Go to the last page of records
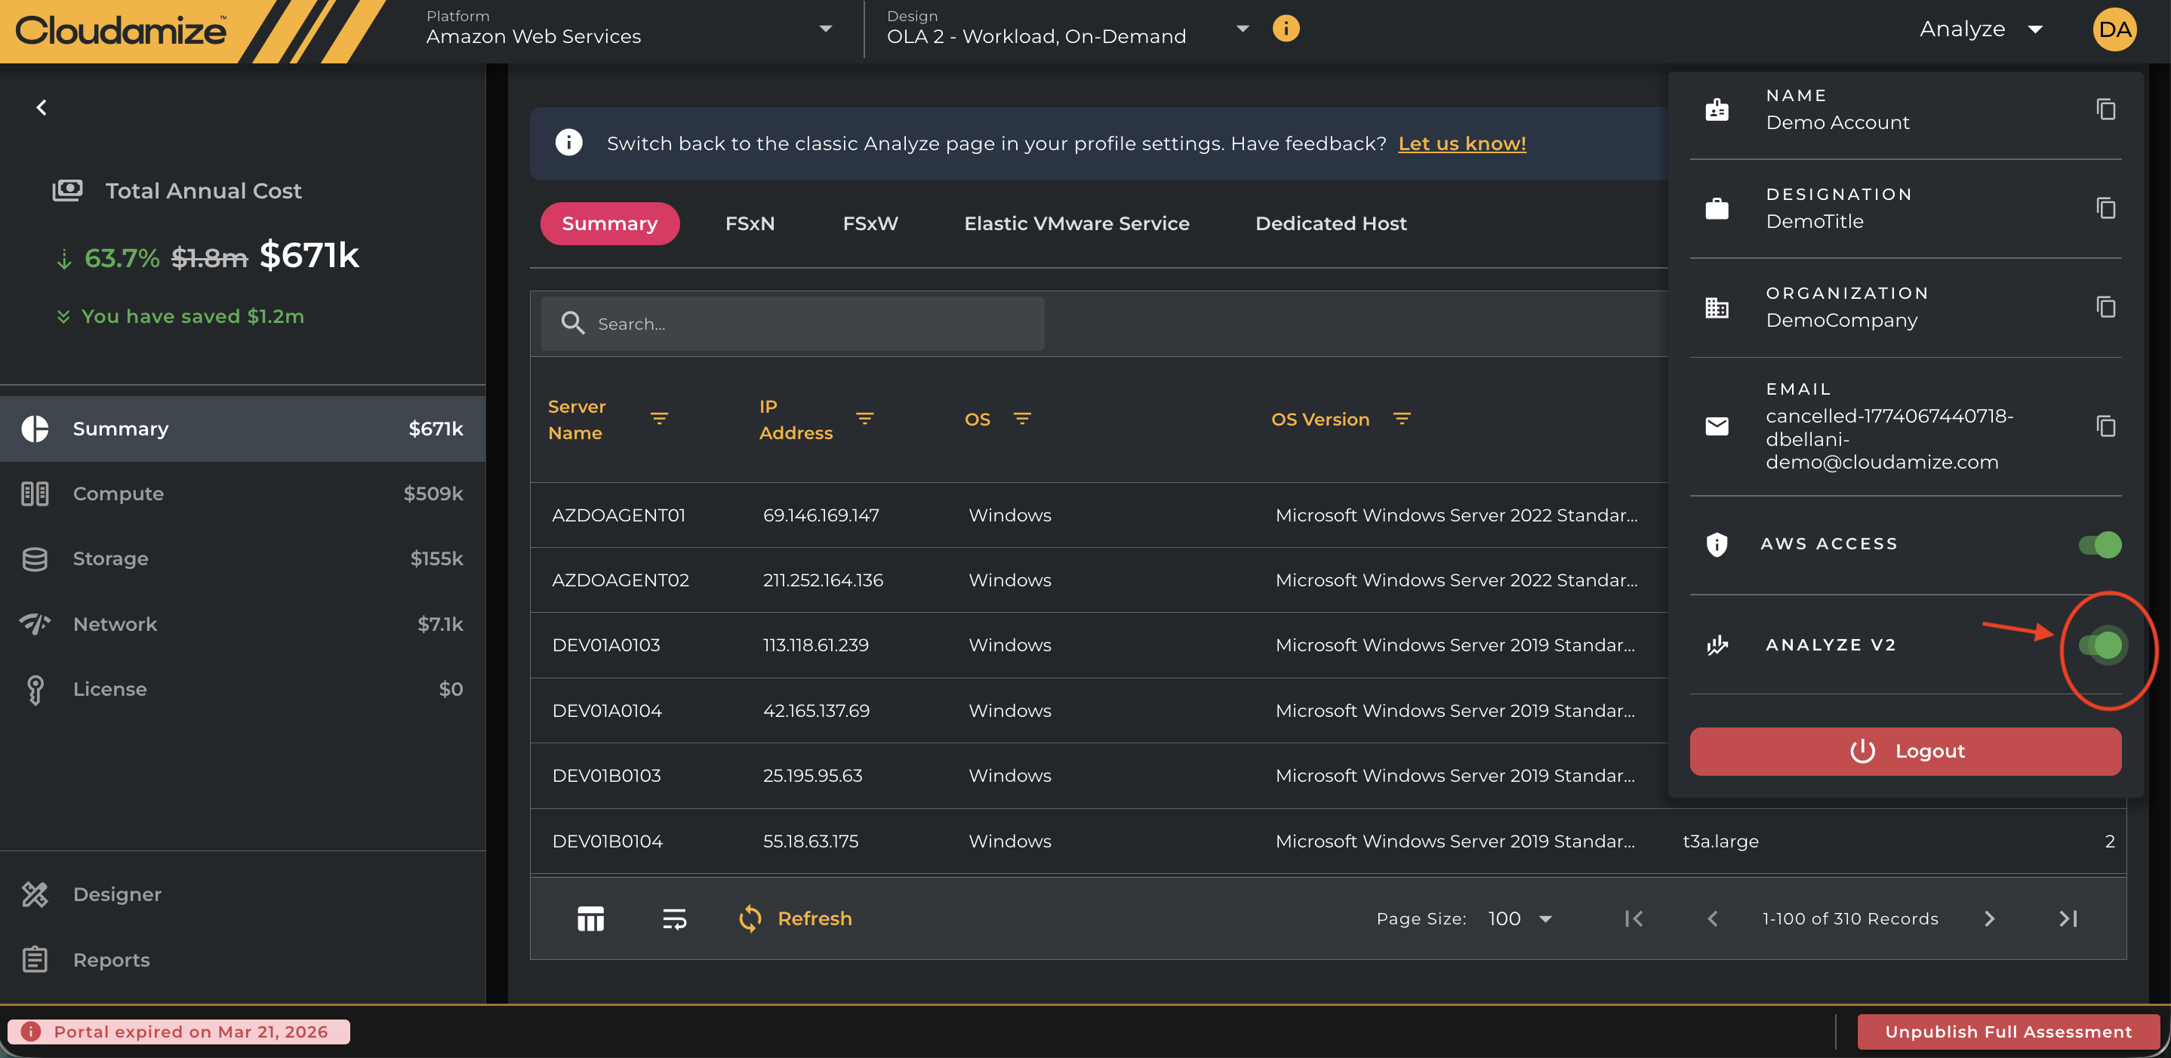This screenshot has width=2171, height=1058. (2068, 918)
